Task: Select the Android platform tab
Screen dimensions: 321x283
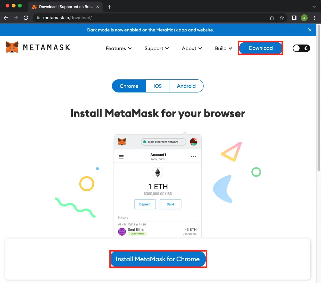Action: coord(186,86)
